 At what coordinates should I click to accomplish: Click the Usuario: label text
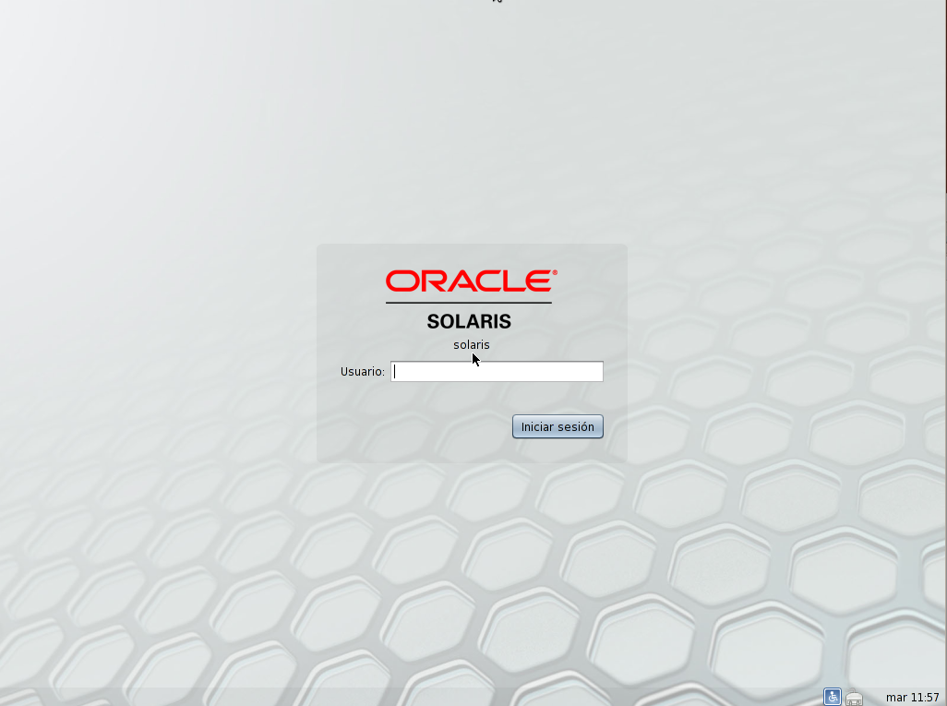(362, 371)
